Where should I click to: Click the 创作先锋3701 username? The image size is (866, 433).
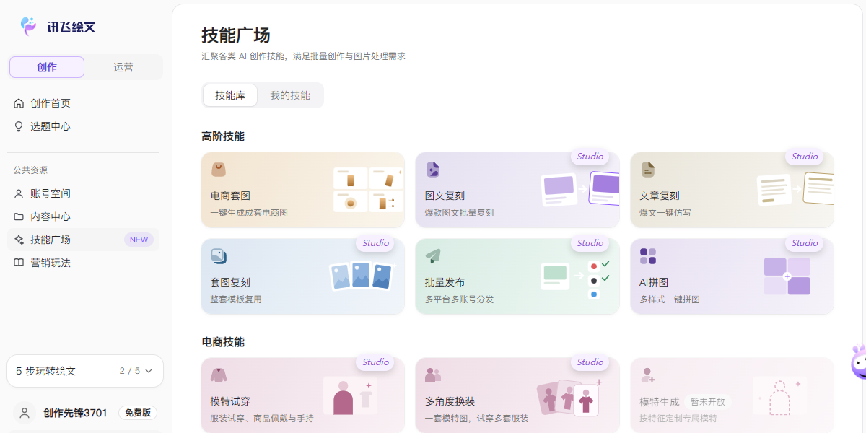coord(75,413)
